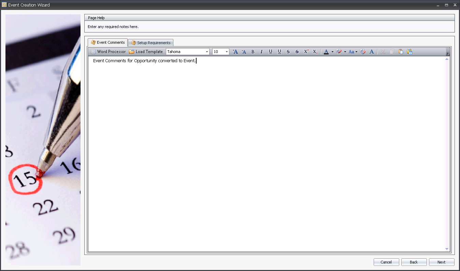Image resolution: width=460 pixels, height=271 pixels.
Task: Toggle strikethrough formatting
Action: 288,52
